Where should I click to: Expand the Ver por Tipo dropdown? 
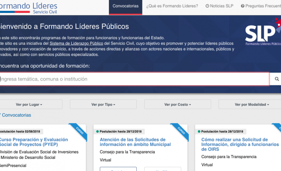[x=103, y=104]
